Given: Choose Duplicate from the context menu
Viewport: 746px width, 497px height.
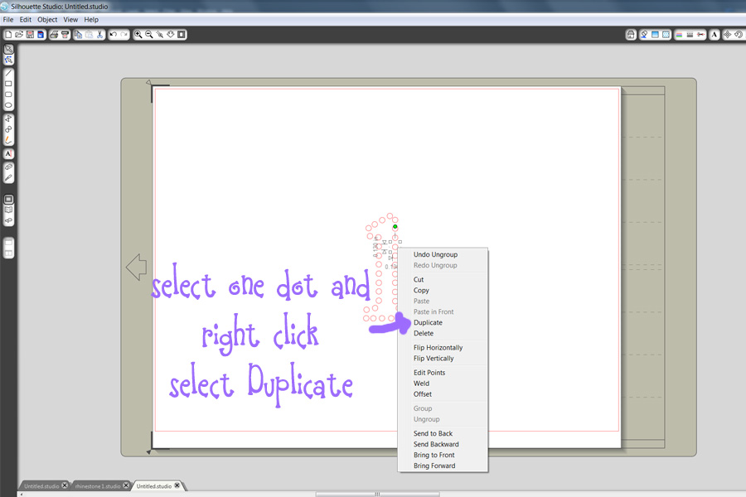Looking at the screenshot, I should coord(428,323).
